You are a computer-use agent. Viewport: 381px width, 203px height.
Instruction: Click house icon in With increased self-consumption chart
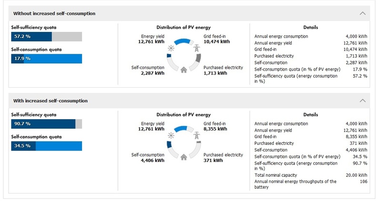coord(184,157)
